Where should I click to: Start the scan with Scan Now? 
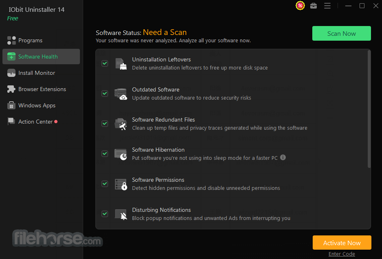pos(342,33)
